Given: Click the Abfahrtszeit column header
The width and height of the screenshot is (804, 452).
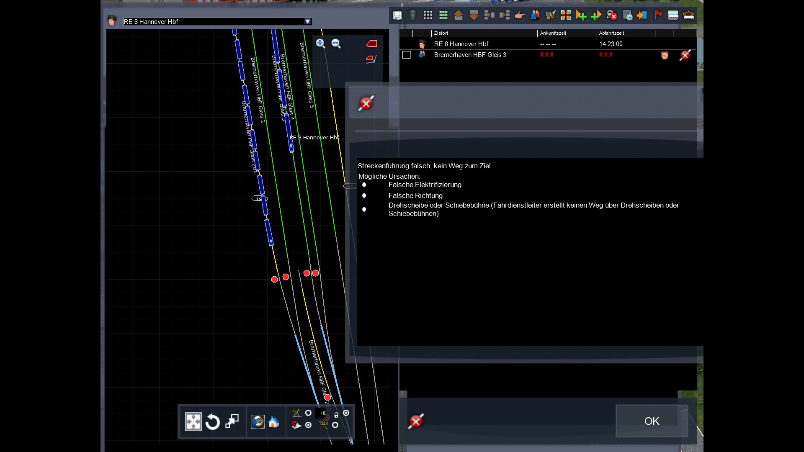Looking at the screenshot, I should click(611, 33).
